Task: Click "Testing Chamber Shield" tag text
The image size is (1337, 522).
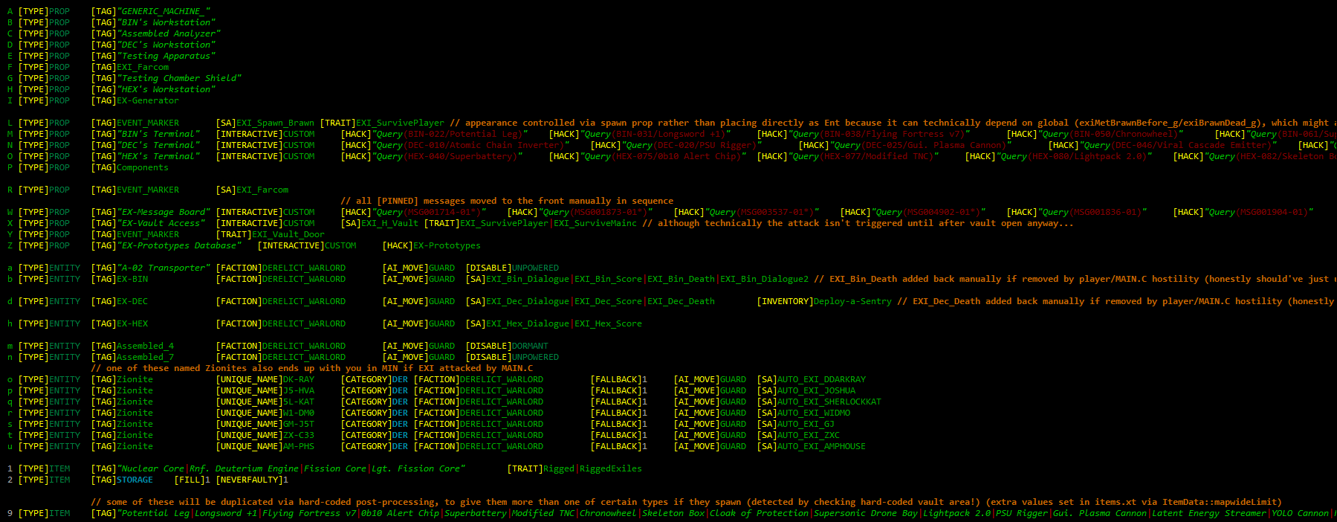Action: click(179, 78)
